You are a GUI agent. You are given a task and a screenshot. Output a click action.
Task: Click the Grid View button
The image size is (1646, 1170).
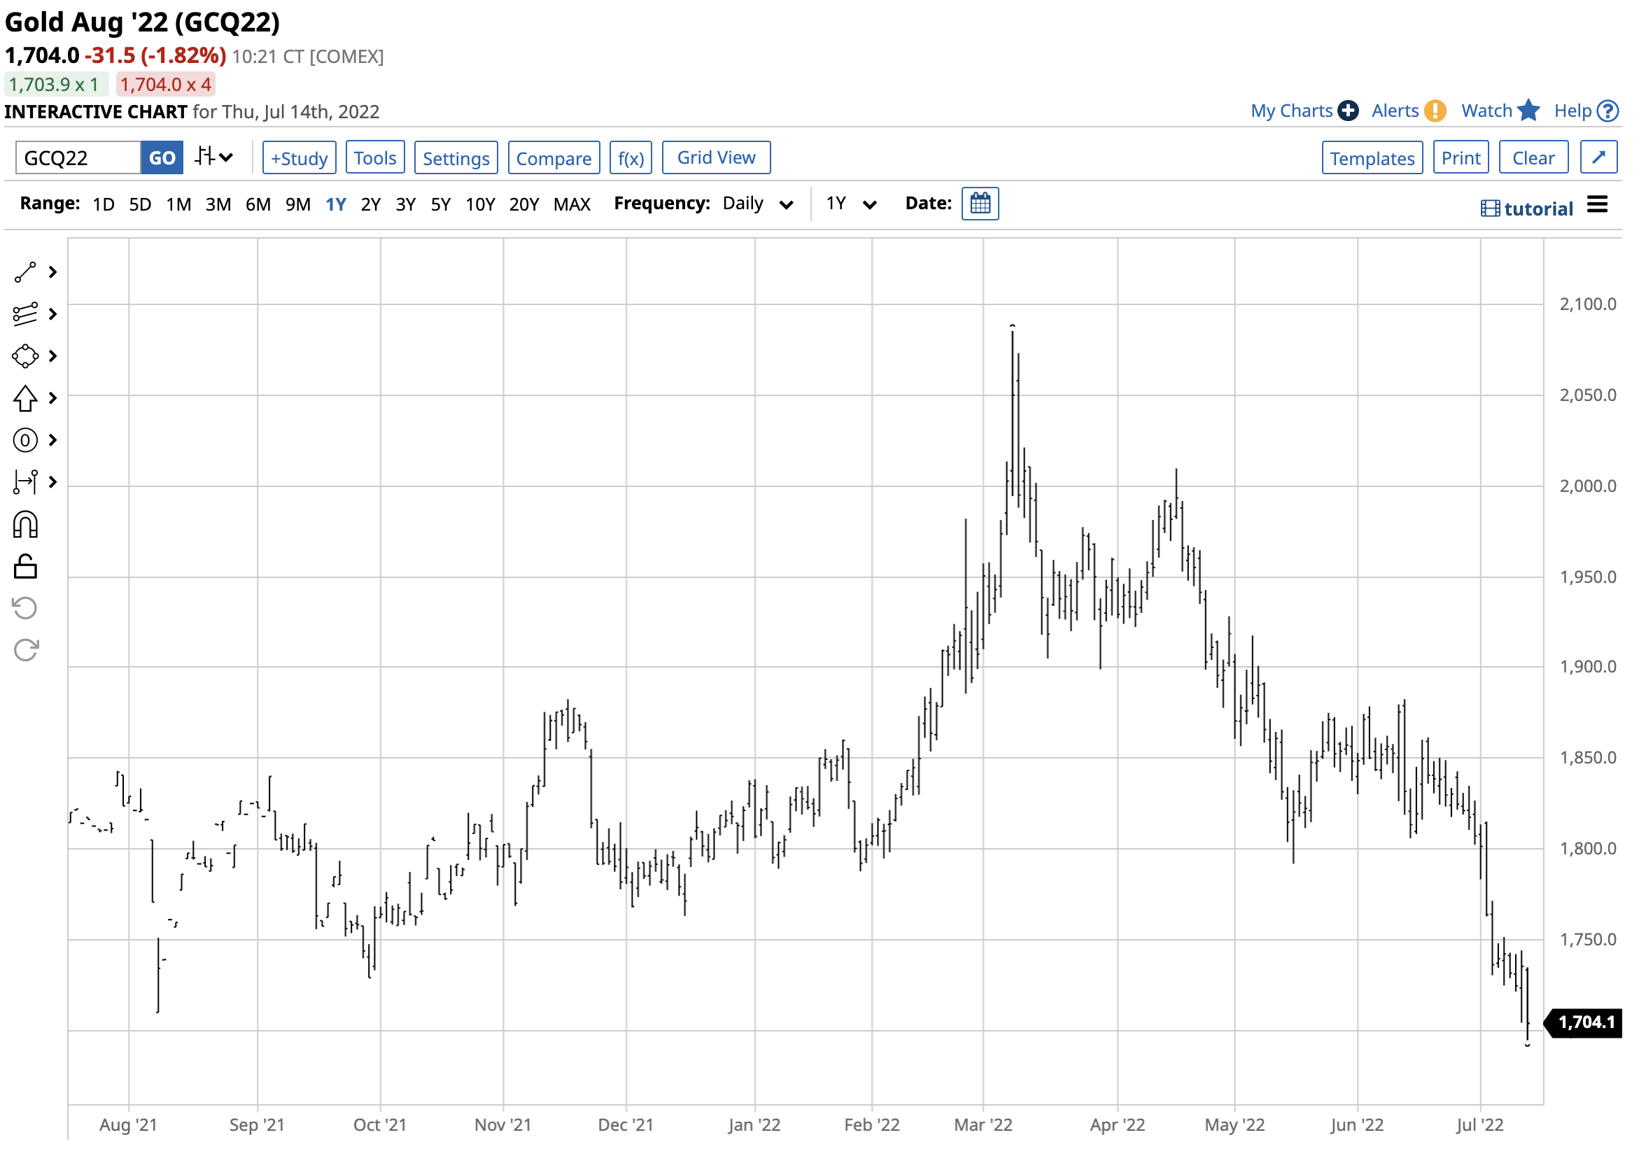(715, 157)
